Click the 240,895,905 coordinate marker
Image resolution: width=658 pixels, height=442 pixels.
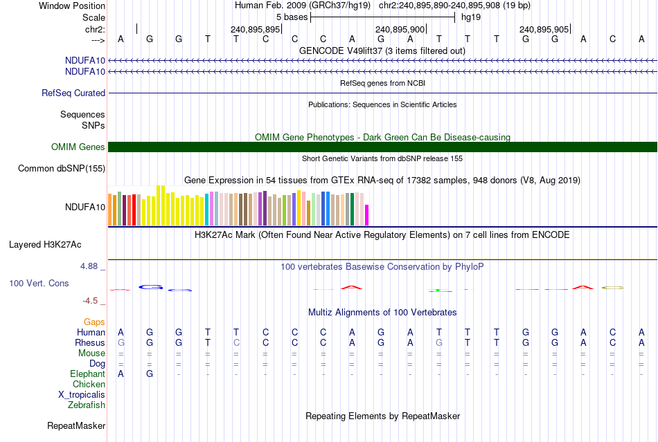(544, 29)
